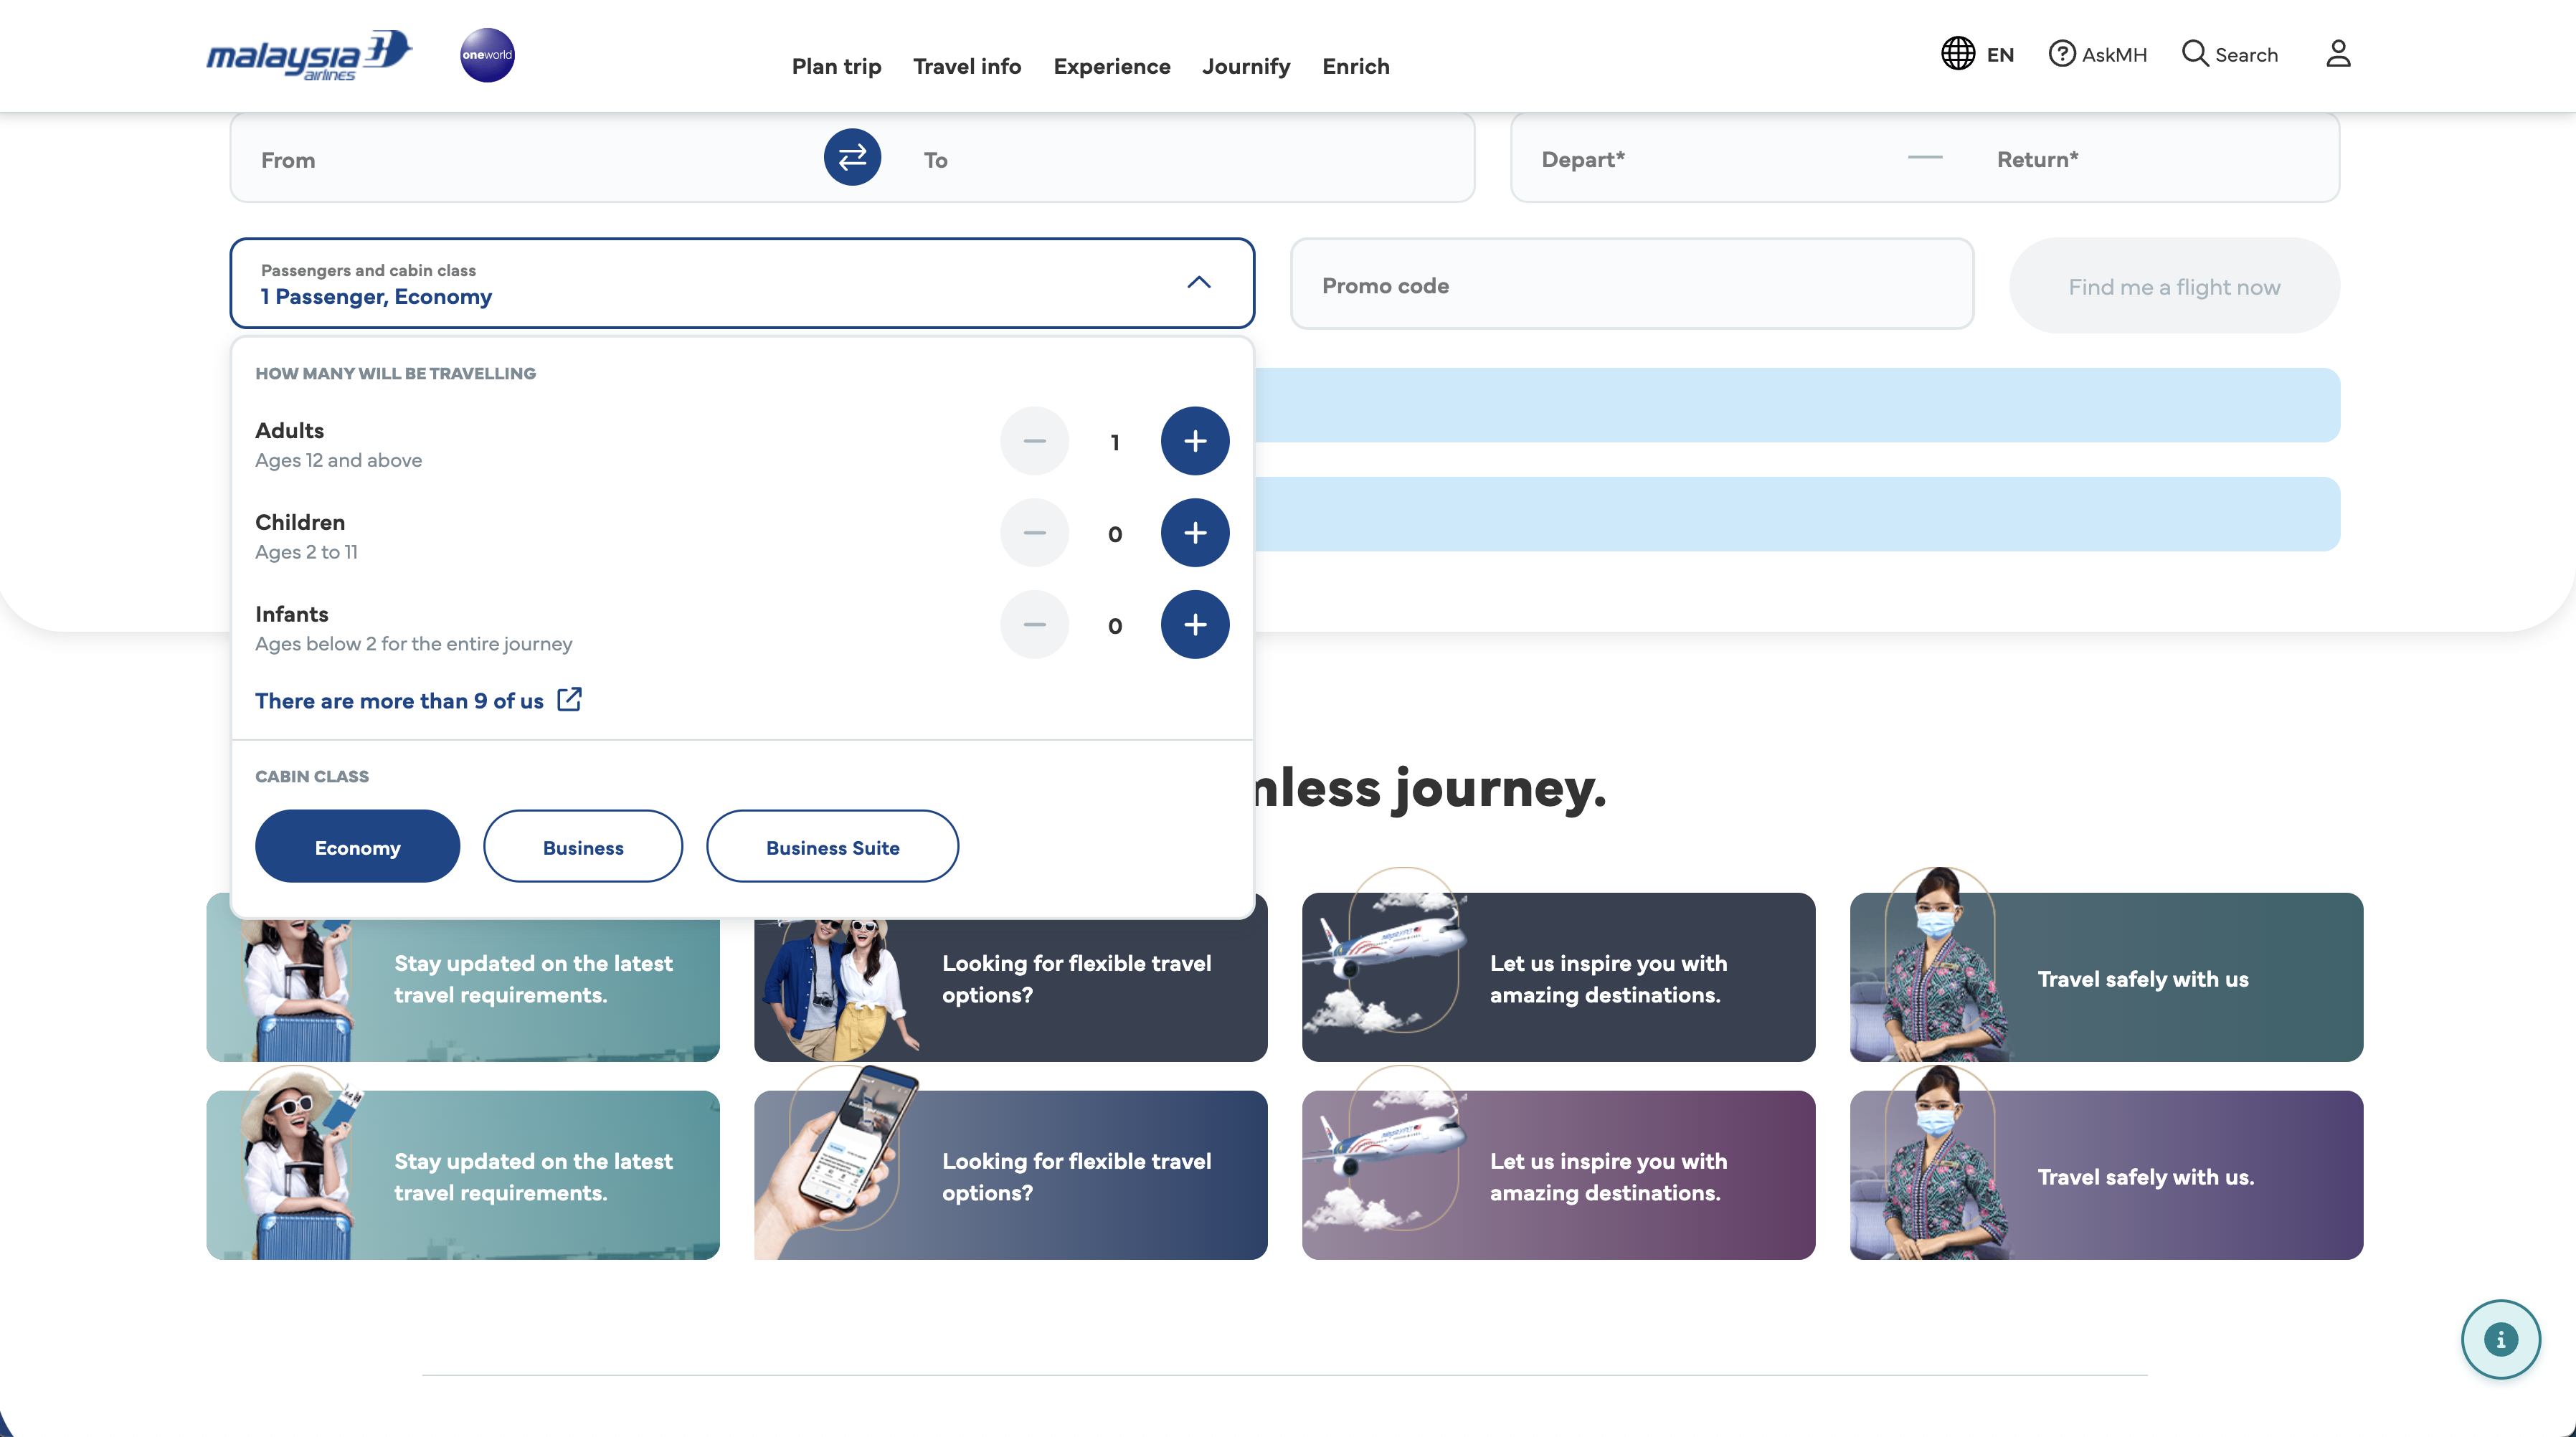Image resolution: width=2576 pixels, height=1437 pixels.
Task: Click the user profile icon
Action: pyautogui.click(x=2338, y=54)
